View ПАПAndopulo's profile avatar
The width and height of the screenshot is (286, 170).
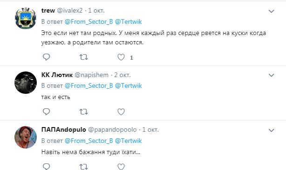point(26,137)
